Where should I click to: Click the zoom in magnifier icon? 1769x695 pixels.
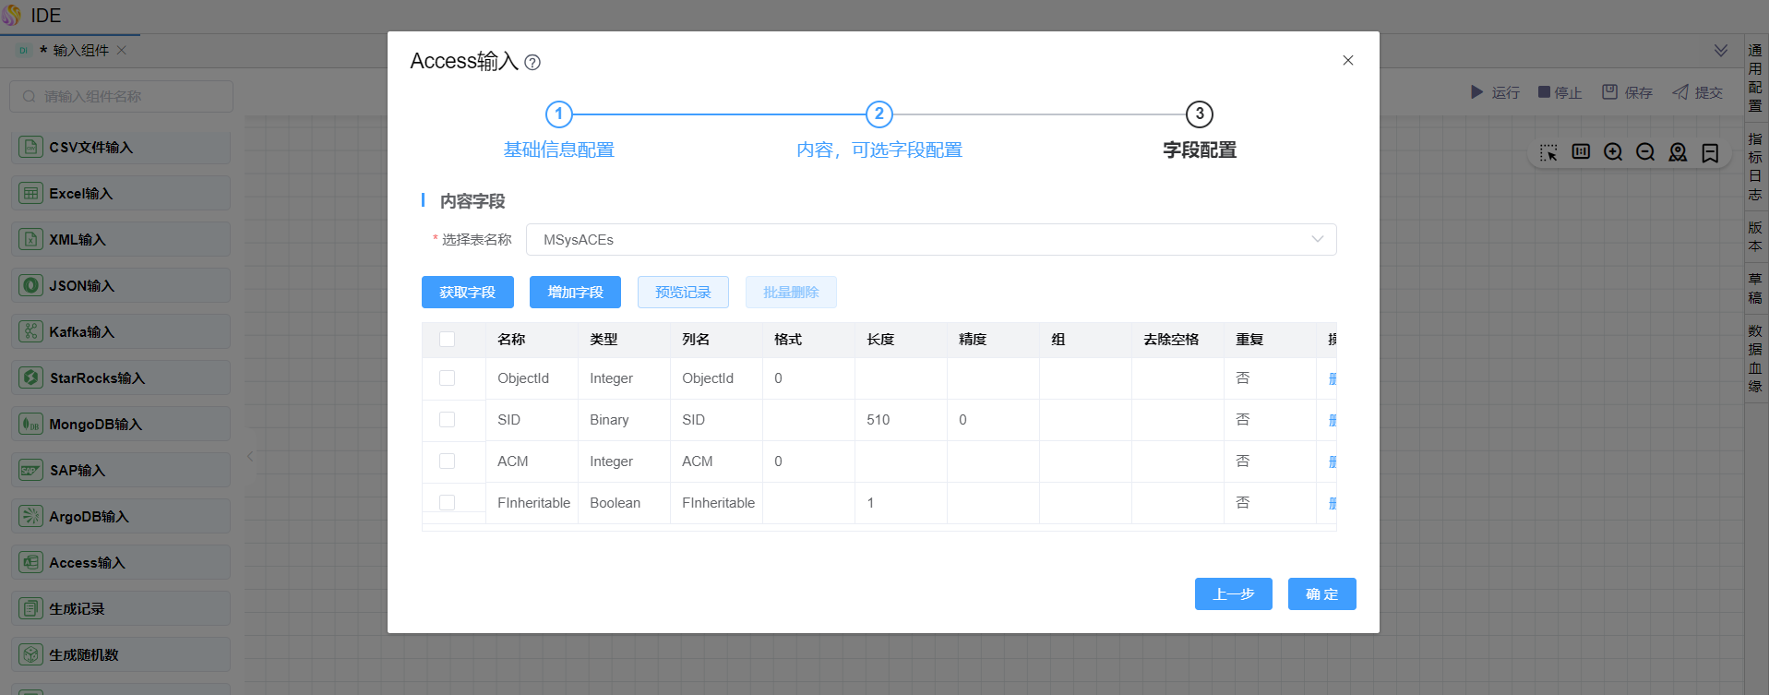tap(1613, 152)
